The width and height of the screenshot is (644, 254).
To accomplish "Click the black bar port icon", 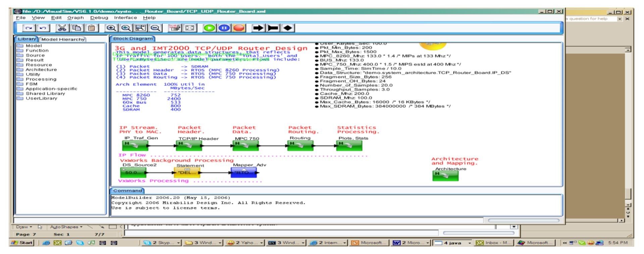I will tap(273, 28).
